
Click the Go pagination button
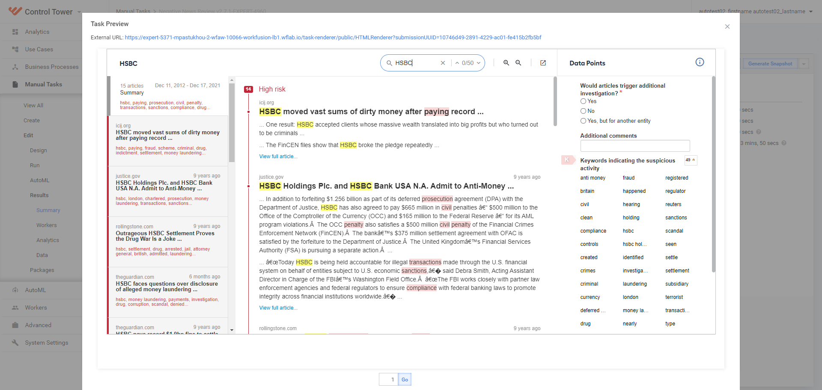[405, 379]
